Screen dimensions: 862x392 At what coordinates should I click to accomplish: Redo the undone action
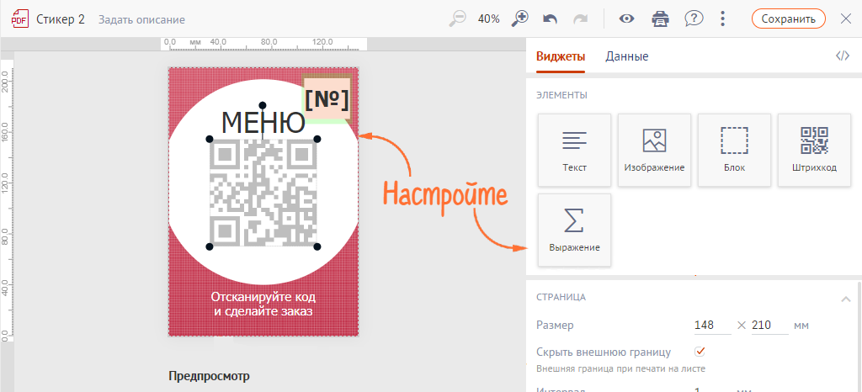[580, 19]
